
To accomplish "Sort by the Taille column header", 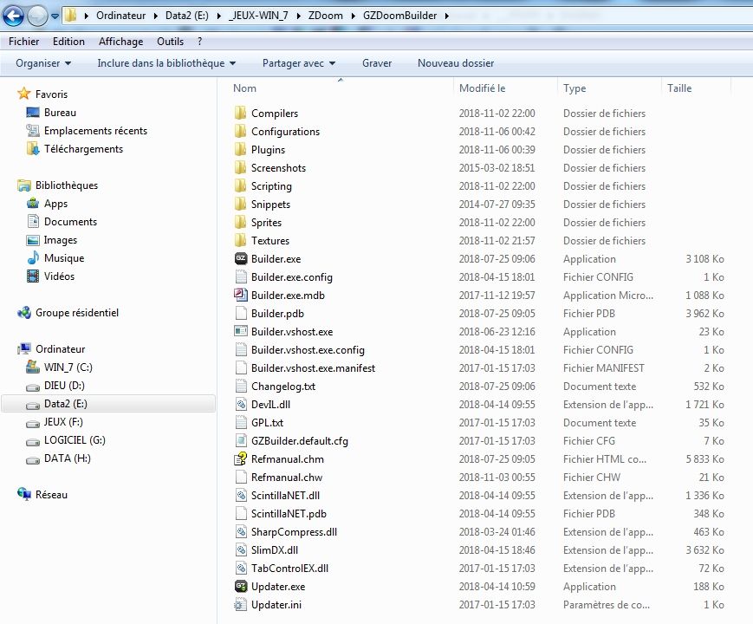I will point(696,88).
